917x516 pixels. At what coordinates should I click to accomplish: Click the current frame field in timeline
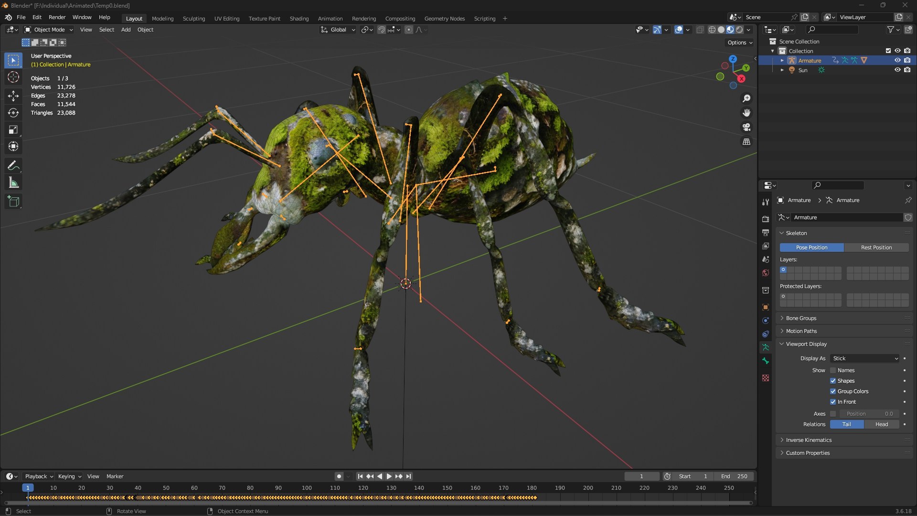(x=641, y=476)
